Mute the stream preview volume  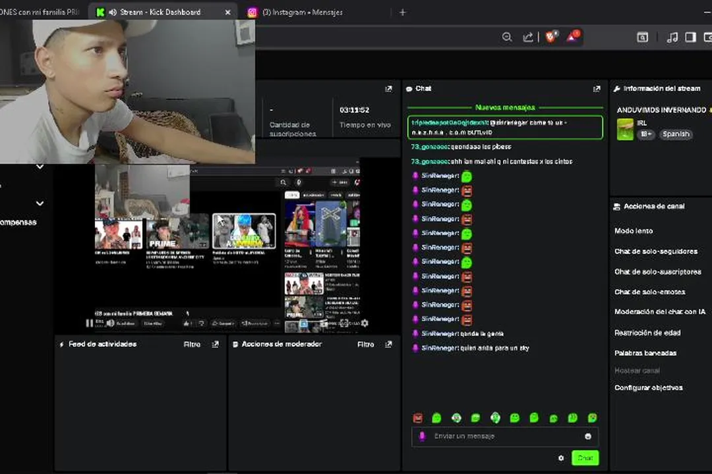click(110, 323)
